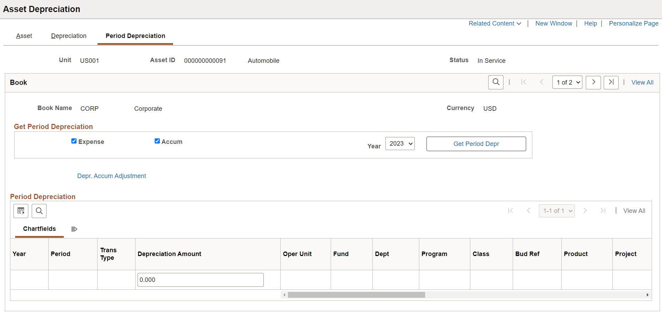Select the Chartfields grid tab
Image resolution: width=662 pixels, height=314 pixels.
coord(39,229)
